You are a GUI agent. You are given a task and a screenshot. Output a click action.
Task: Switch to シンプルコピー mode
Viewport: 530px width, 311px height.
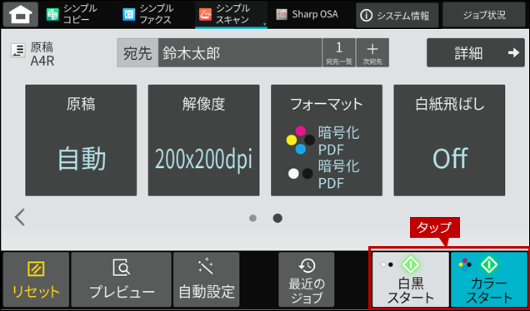pyautogui.click(x=72, y=14)
